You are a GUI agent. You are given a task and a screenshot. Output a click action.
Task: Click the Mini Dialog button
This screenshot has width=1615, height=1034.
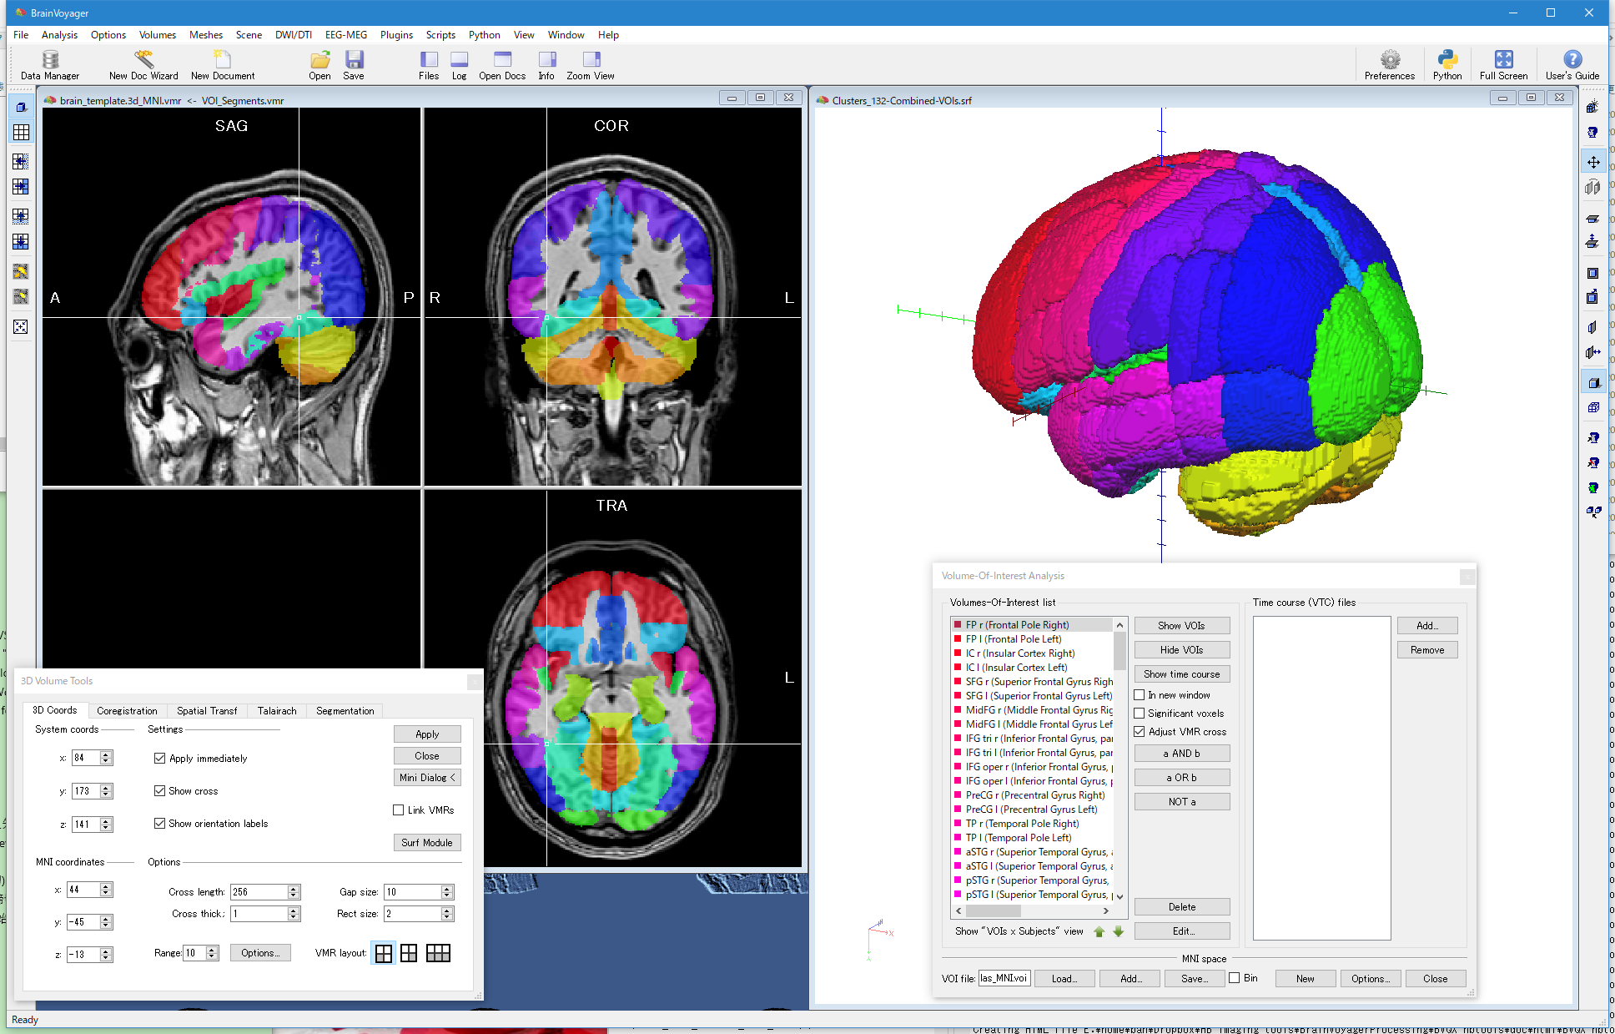tap(427, 778)
